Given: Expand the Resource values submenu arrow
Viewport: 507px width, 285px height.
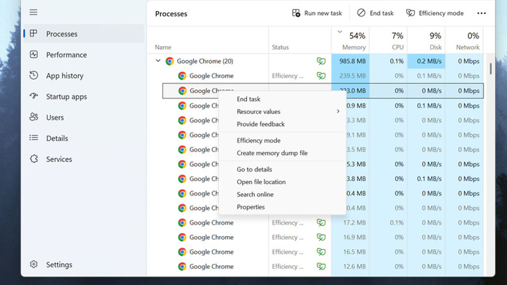Looking at the screenshot, I should click(x=338, y=111).
